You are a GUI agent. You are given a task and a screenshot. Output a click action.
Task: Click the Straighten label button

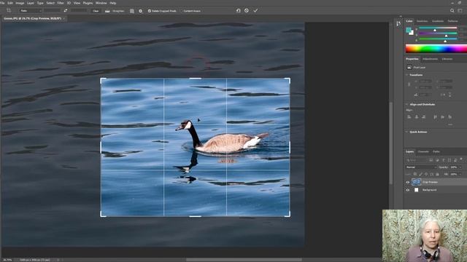(x=118, y=11)
